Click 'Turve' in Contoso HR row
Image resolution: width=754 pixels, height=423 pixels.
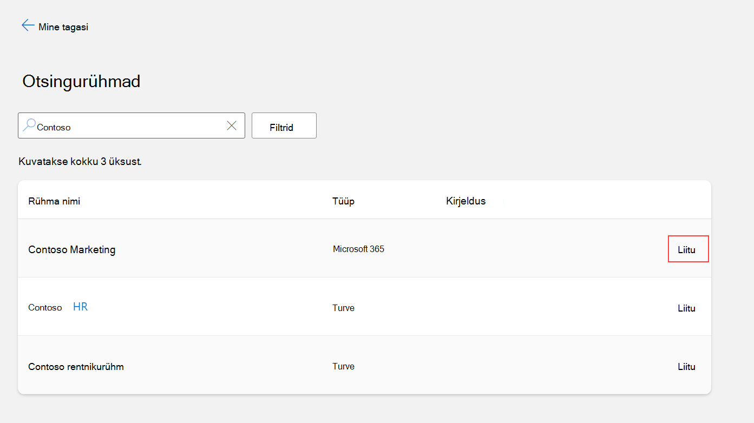(343, 308)
